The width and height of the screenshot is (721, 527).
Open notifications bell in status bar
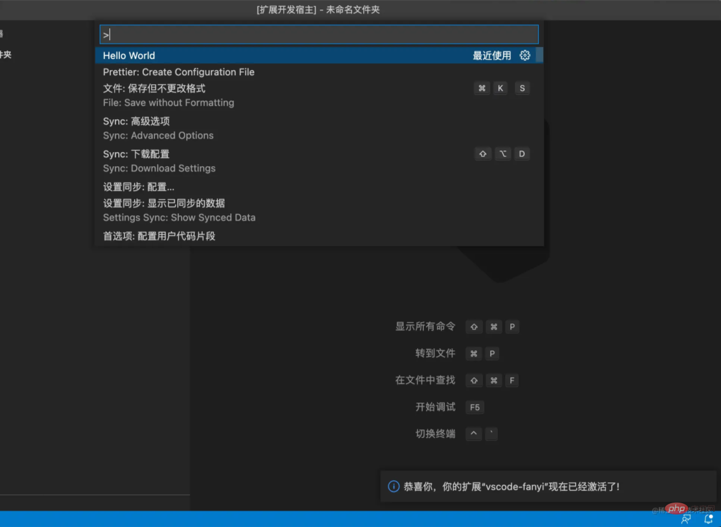click(x=709, y=519)
